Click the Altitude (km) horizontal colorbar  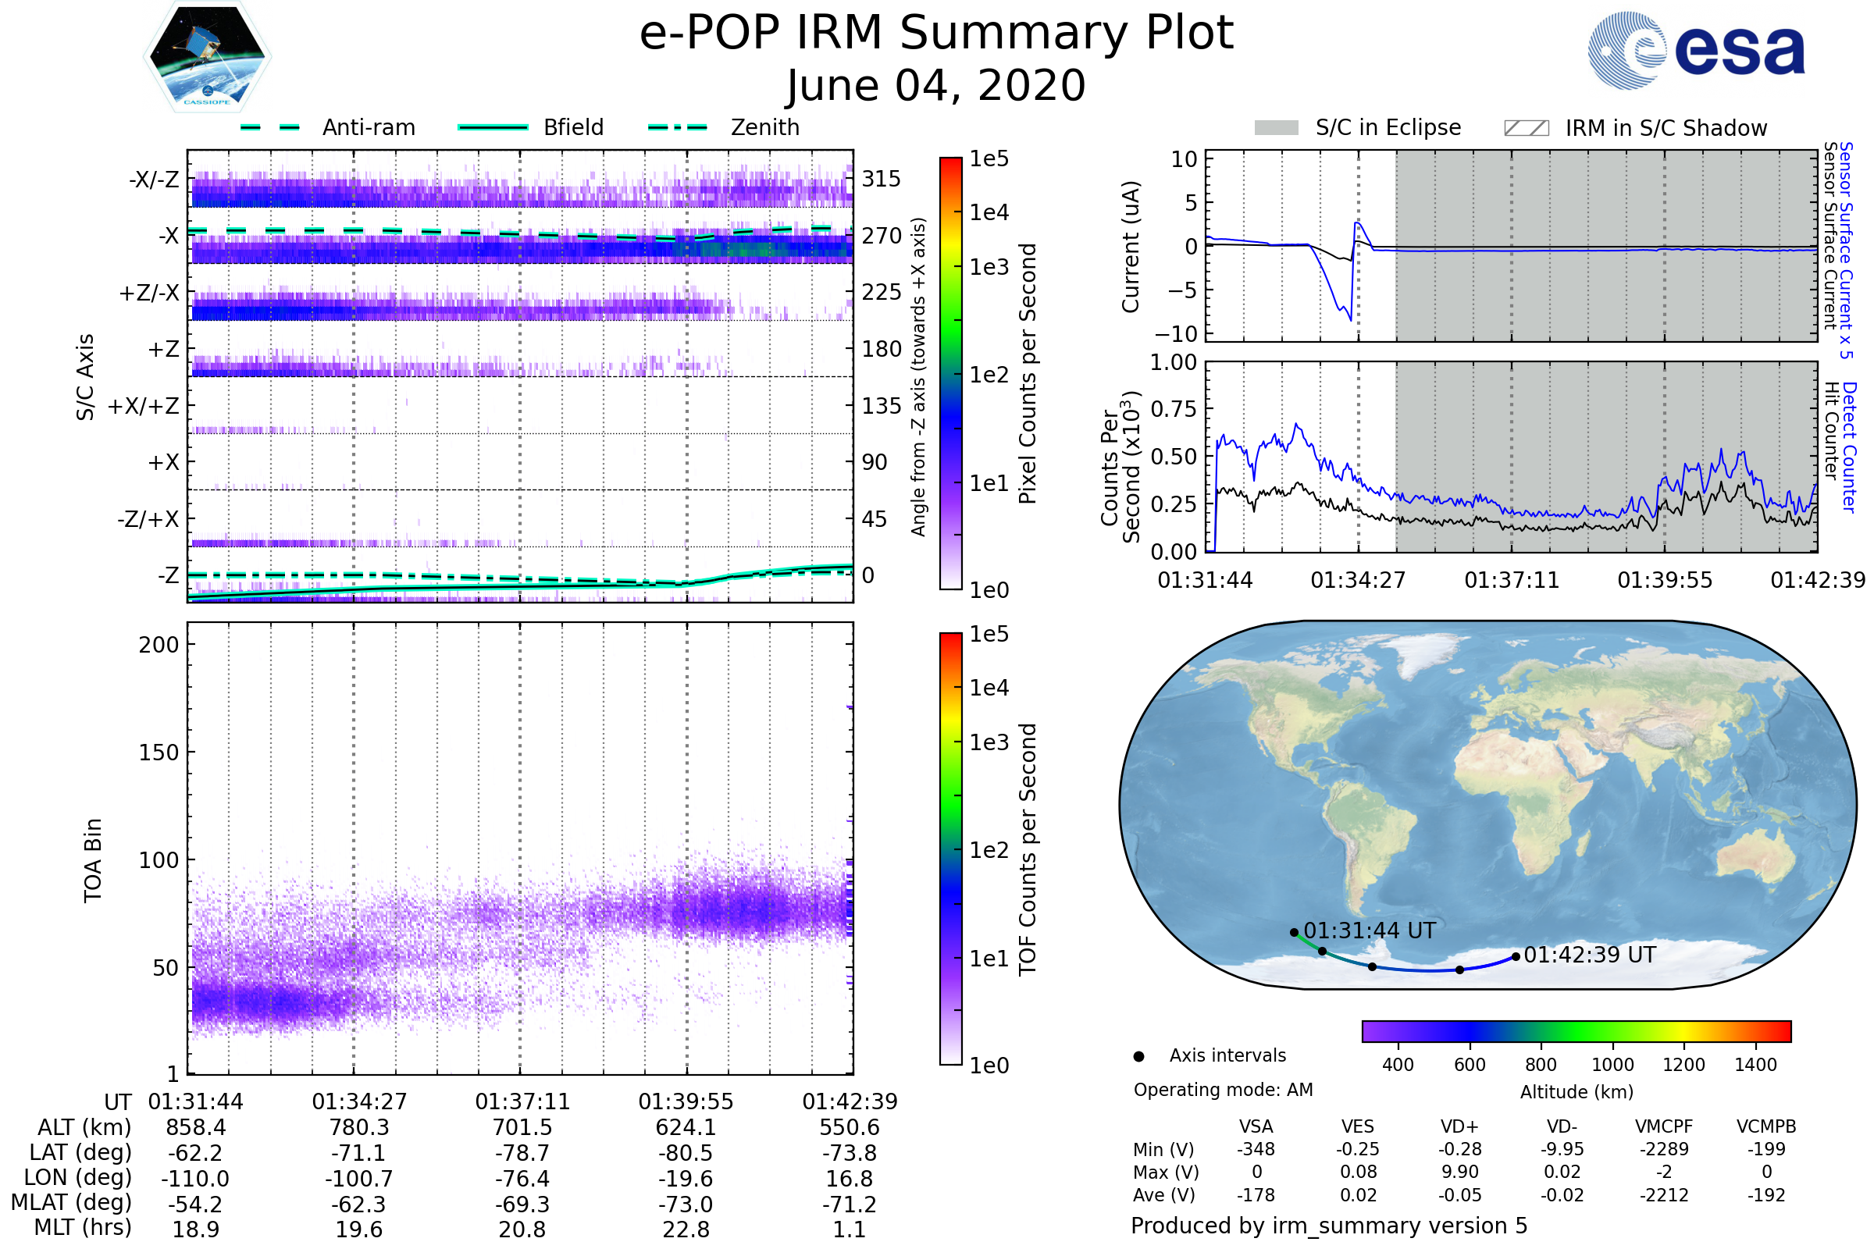click(x=1576, y=1030)
